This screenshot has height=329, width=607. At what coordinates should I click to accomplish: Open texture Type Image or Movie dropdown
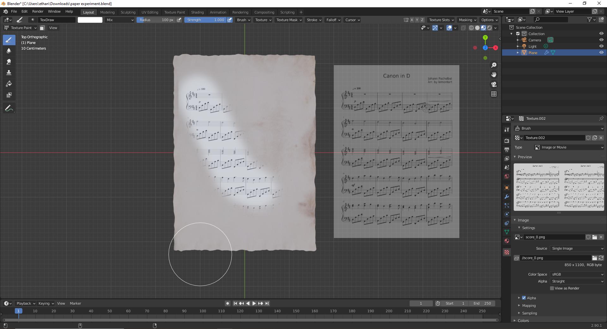click(x=569, y=147)
